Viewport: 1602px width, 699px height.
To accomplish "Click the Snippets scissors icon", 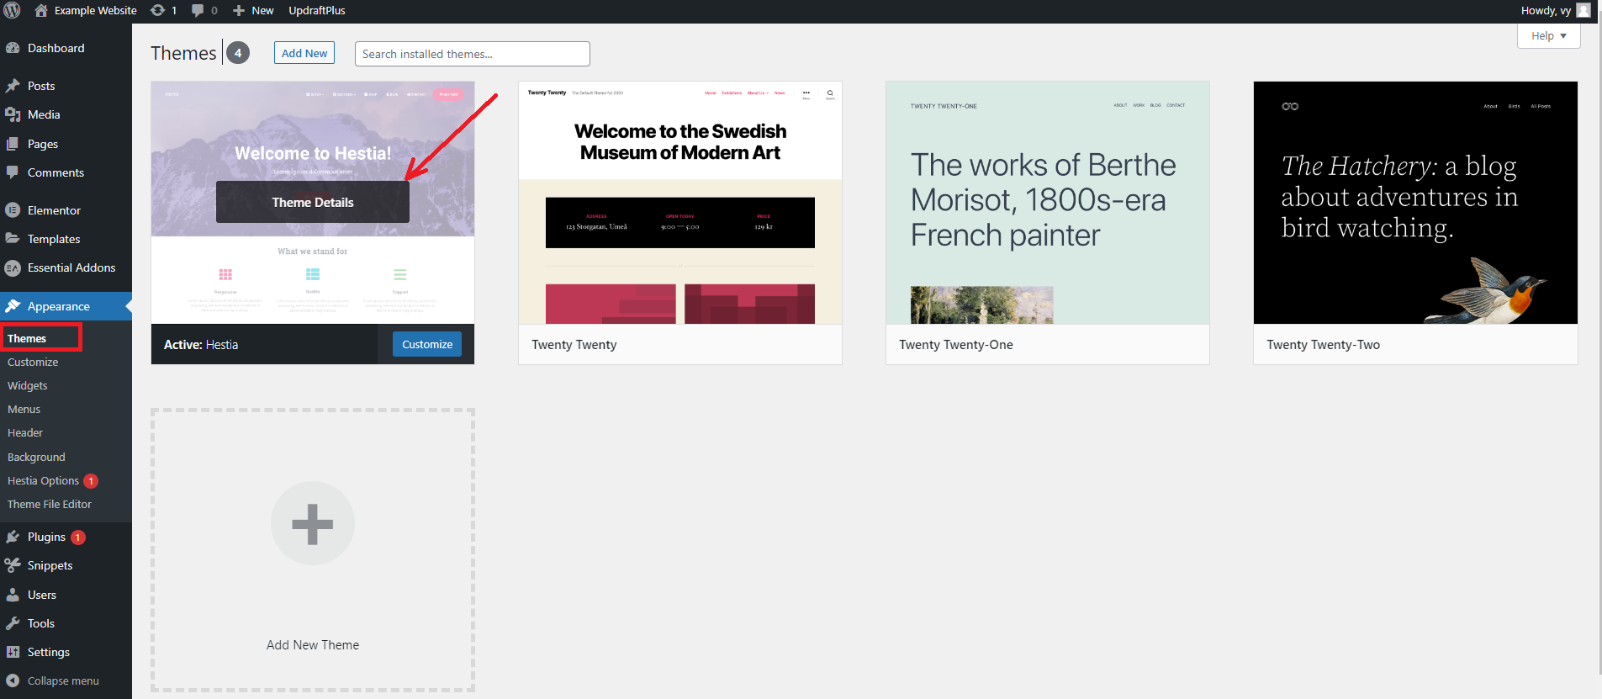I will pyautogui.click(x=13, y=565).
